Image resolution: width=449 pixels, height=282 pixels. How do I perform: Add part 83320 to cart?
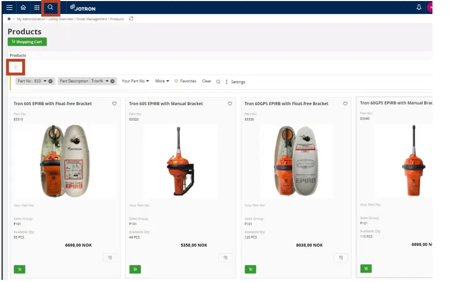pos(135,269)
